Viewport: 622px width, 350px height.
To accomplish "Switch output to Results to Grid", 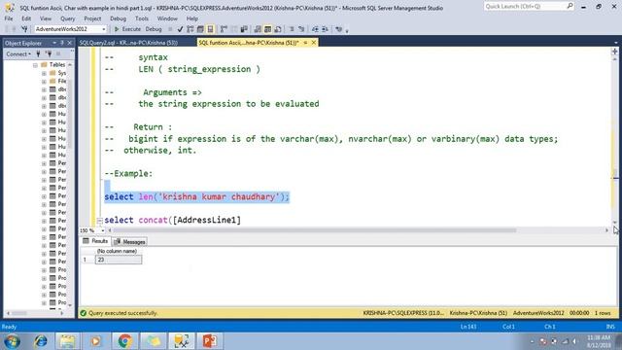I will [268, 29].
